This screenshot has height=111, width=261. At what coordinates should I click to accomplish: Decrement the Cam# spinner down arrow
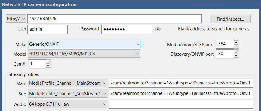48,66
